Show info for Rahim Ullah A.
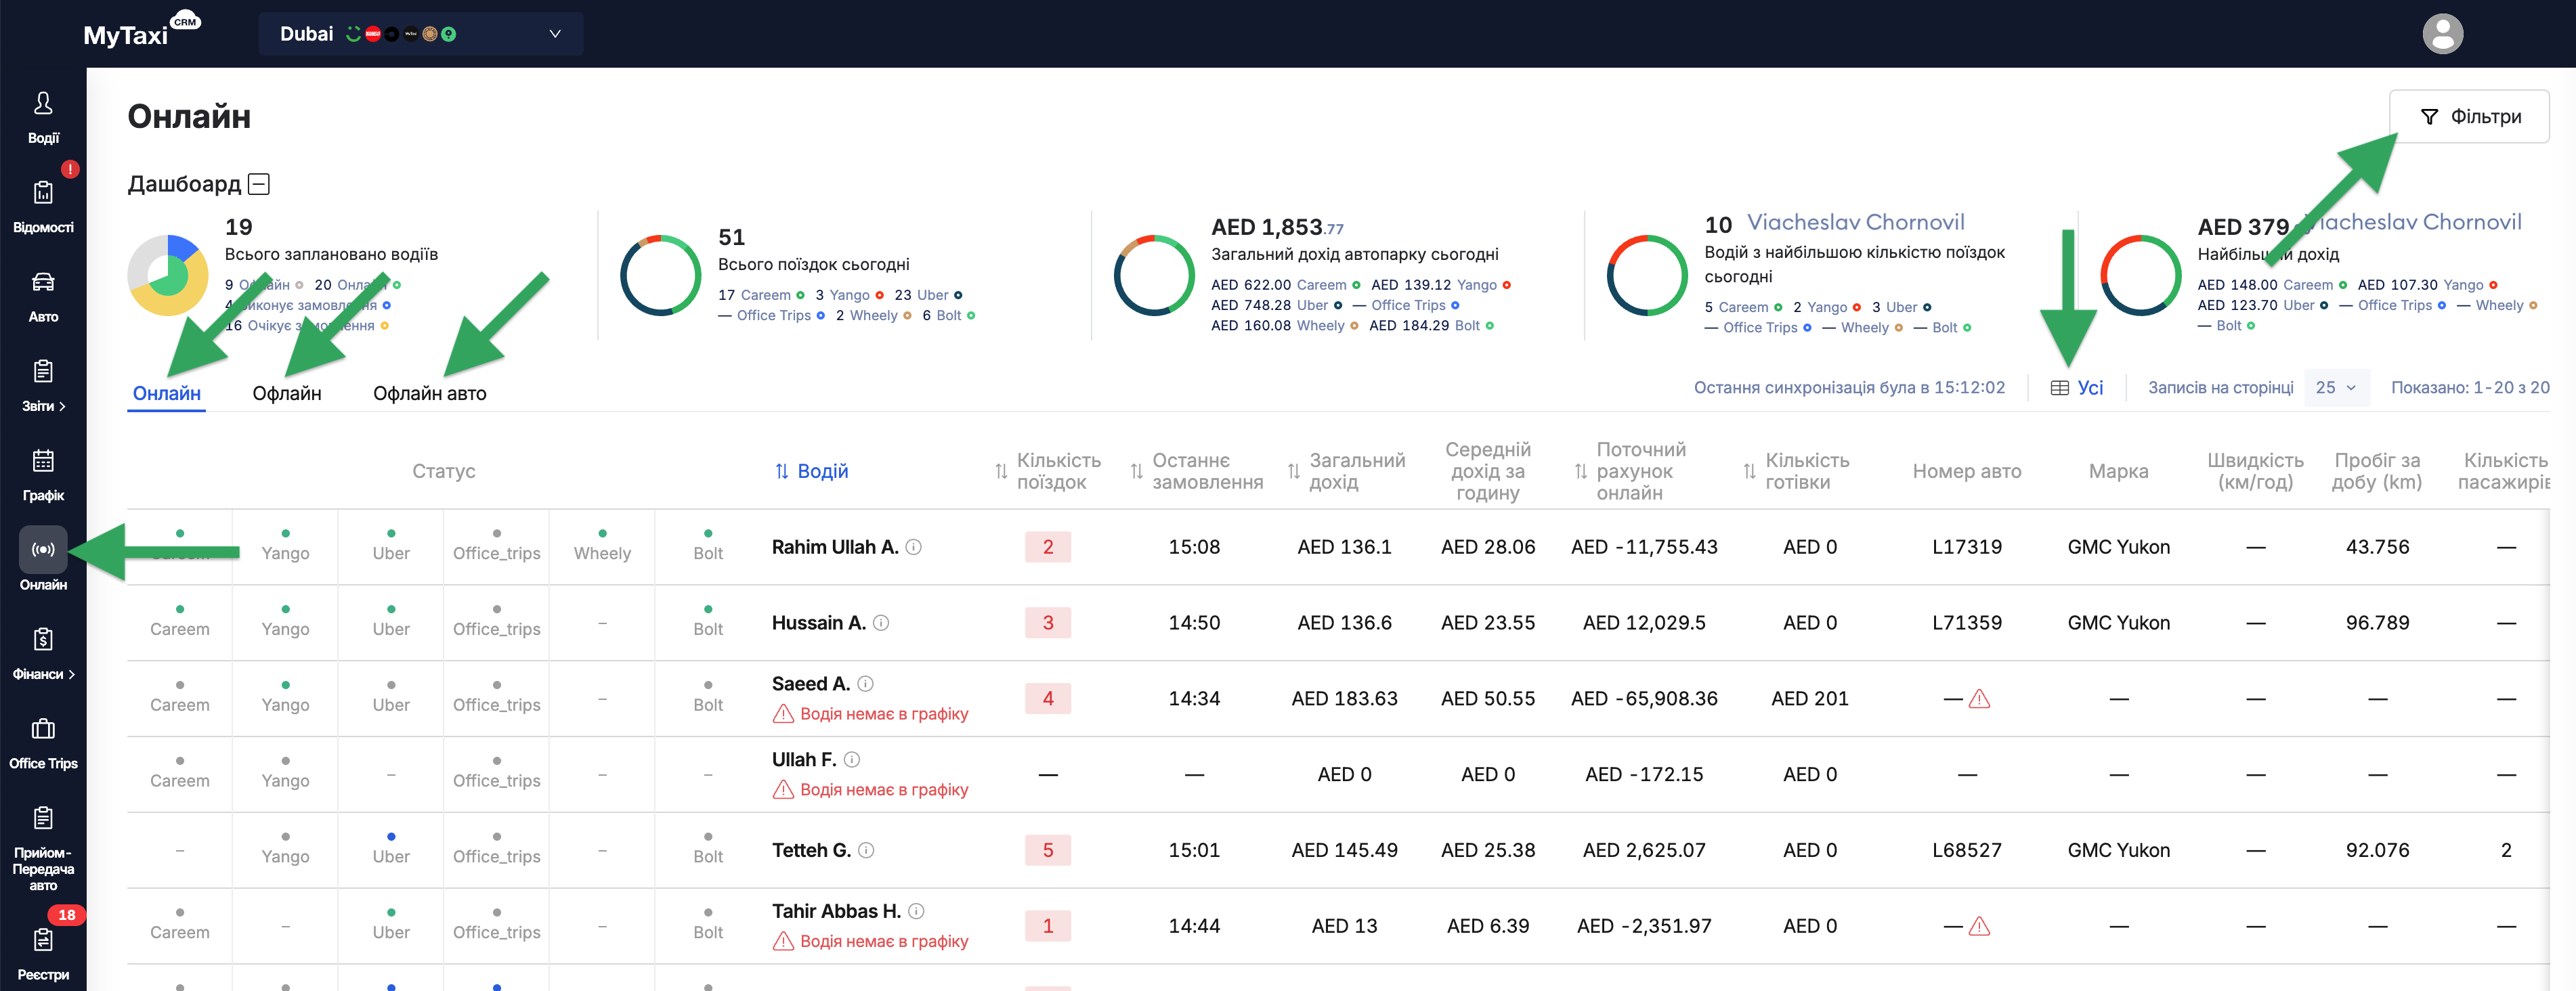This screenshot has height=991, width=2576. [x=913, y=547]
